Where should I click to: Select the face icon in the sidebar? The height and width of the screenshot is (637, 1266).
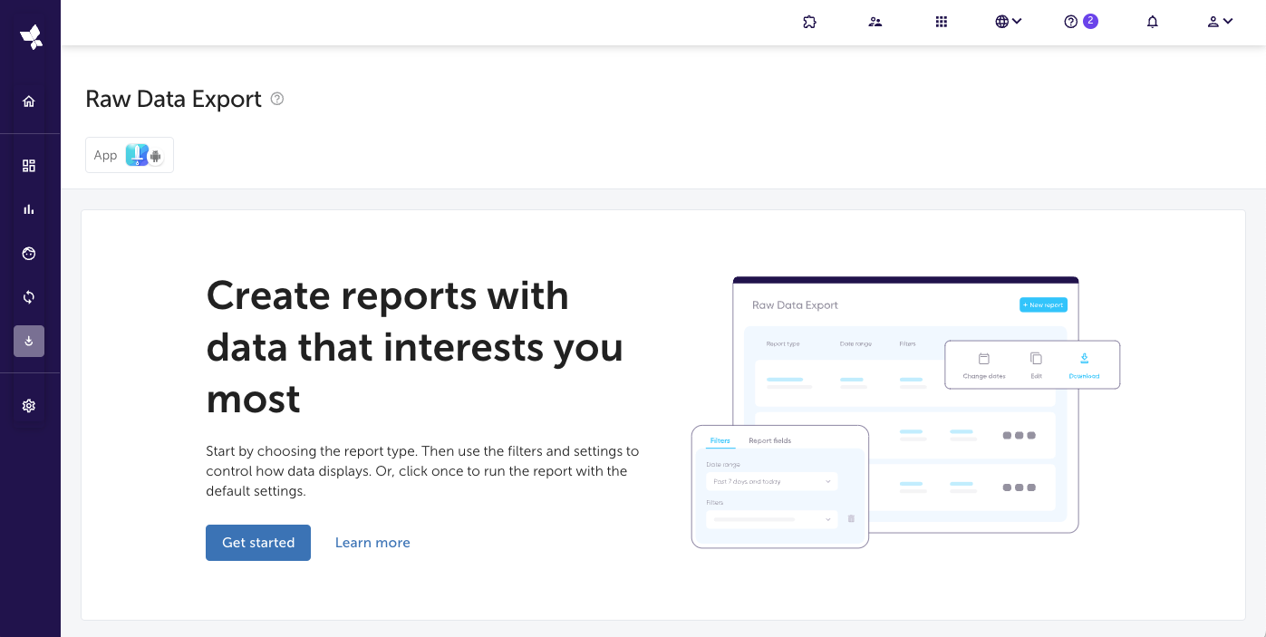29,254
